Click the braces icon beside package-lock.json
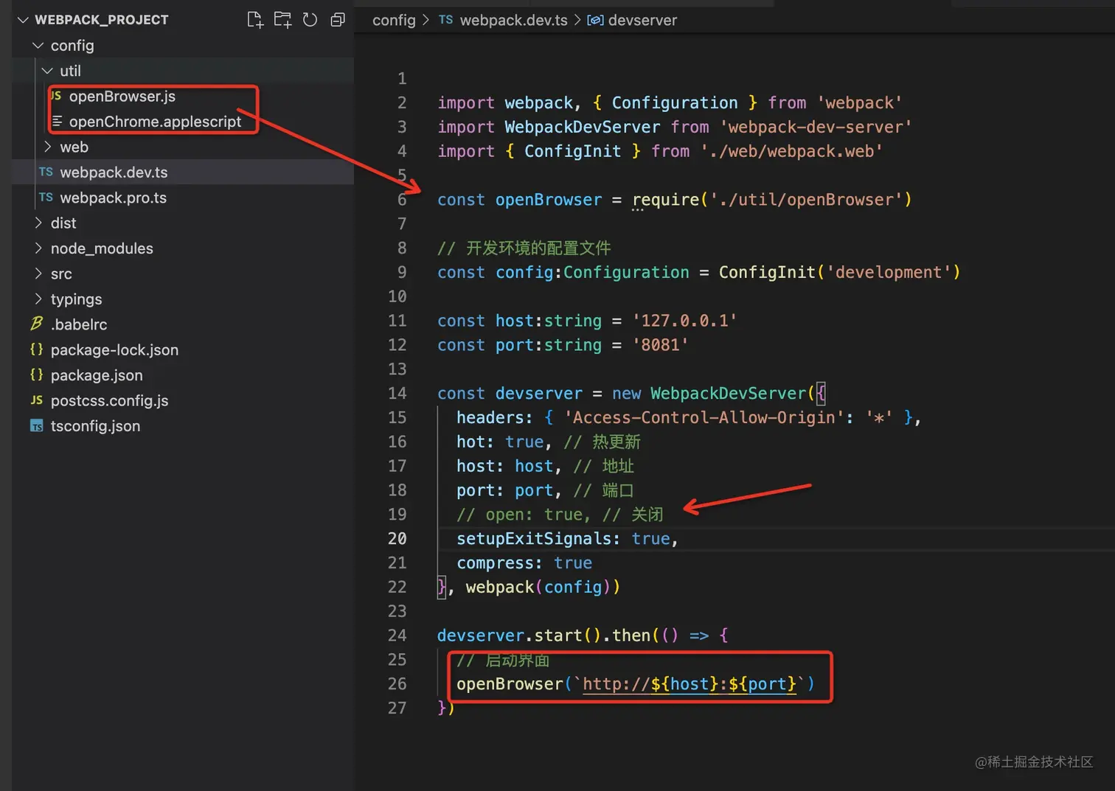 36,349
